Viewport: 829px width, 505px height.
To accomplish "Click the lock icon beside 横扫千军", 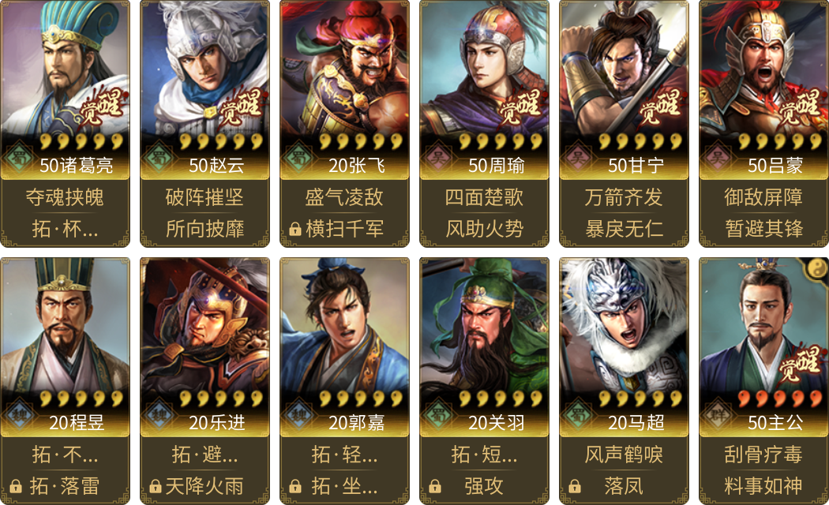I will tap(295, 230).
